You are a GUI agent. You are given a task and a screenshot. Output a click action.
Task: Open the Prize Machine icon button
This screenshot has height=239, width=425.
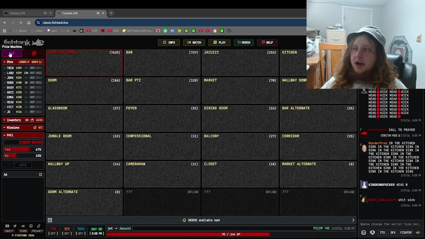12,54
